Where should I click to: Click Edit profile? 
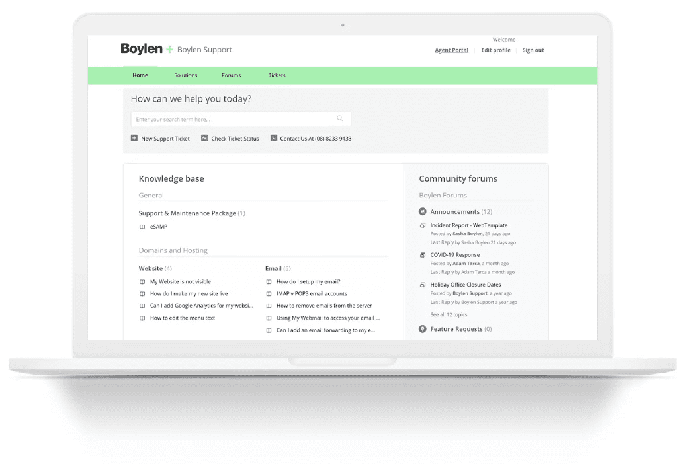[x=495, y=50]
